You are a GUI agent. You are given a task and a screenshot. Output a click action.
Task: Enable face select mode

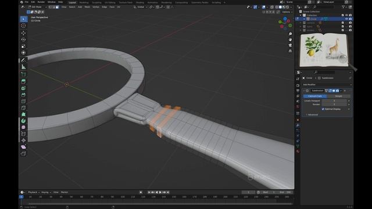click(x=58, y=7)
